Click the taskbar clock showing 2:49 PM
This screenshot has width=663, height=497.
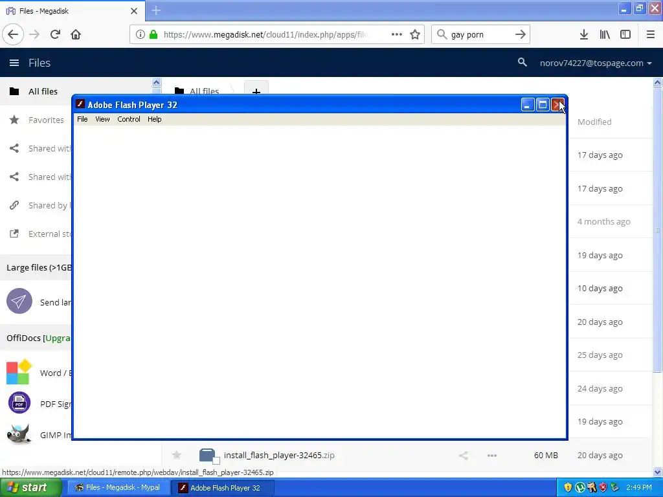click(x=639, y=487)
